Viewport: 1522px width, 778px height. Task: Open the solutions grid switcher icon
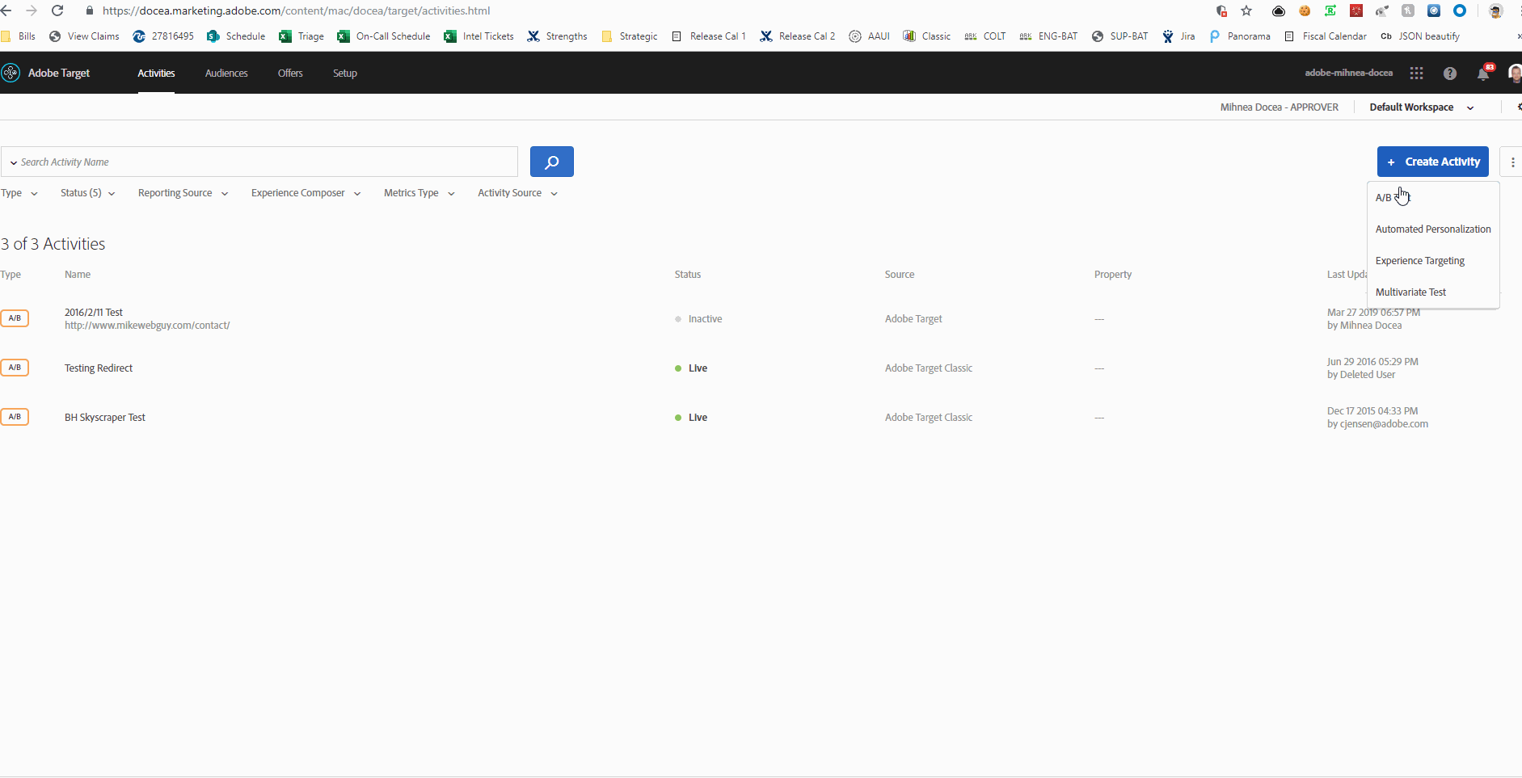pos(1416,73)
